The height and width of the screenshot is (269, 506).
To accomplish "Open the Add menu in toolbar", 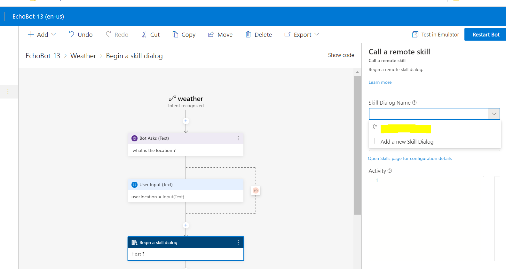I will 42,35.
